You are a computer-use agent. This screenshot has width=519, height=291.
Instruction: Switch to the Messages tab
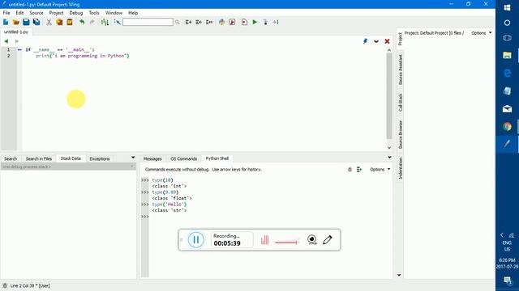point(152,158)
